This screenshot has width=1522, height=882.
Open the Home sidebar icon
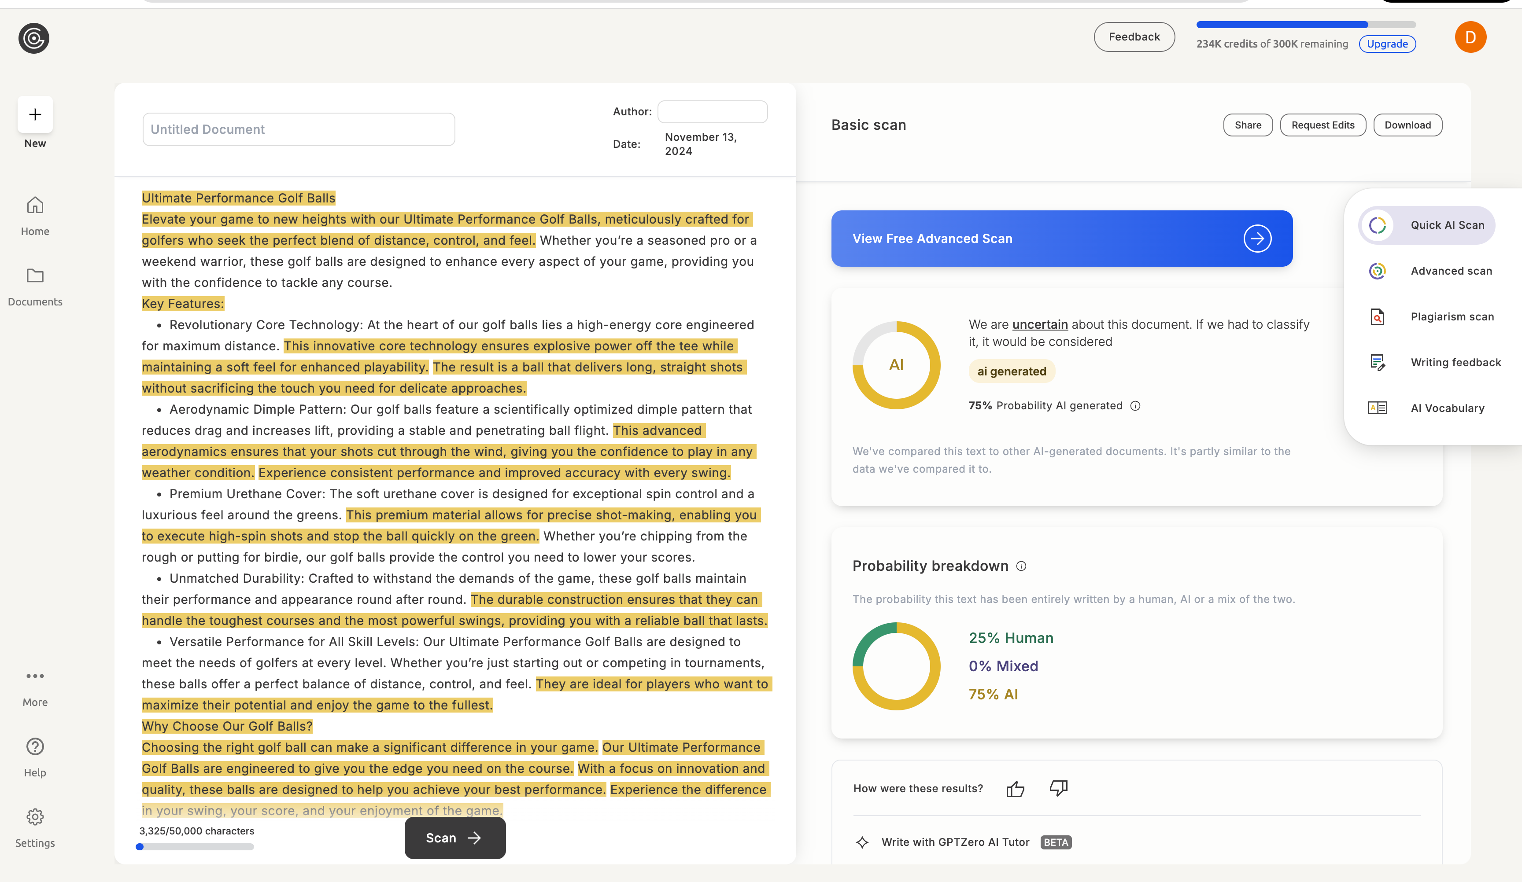click(x=35, y=205)
